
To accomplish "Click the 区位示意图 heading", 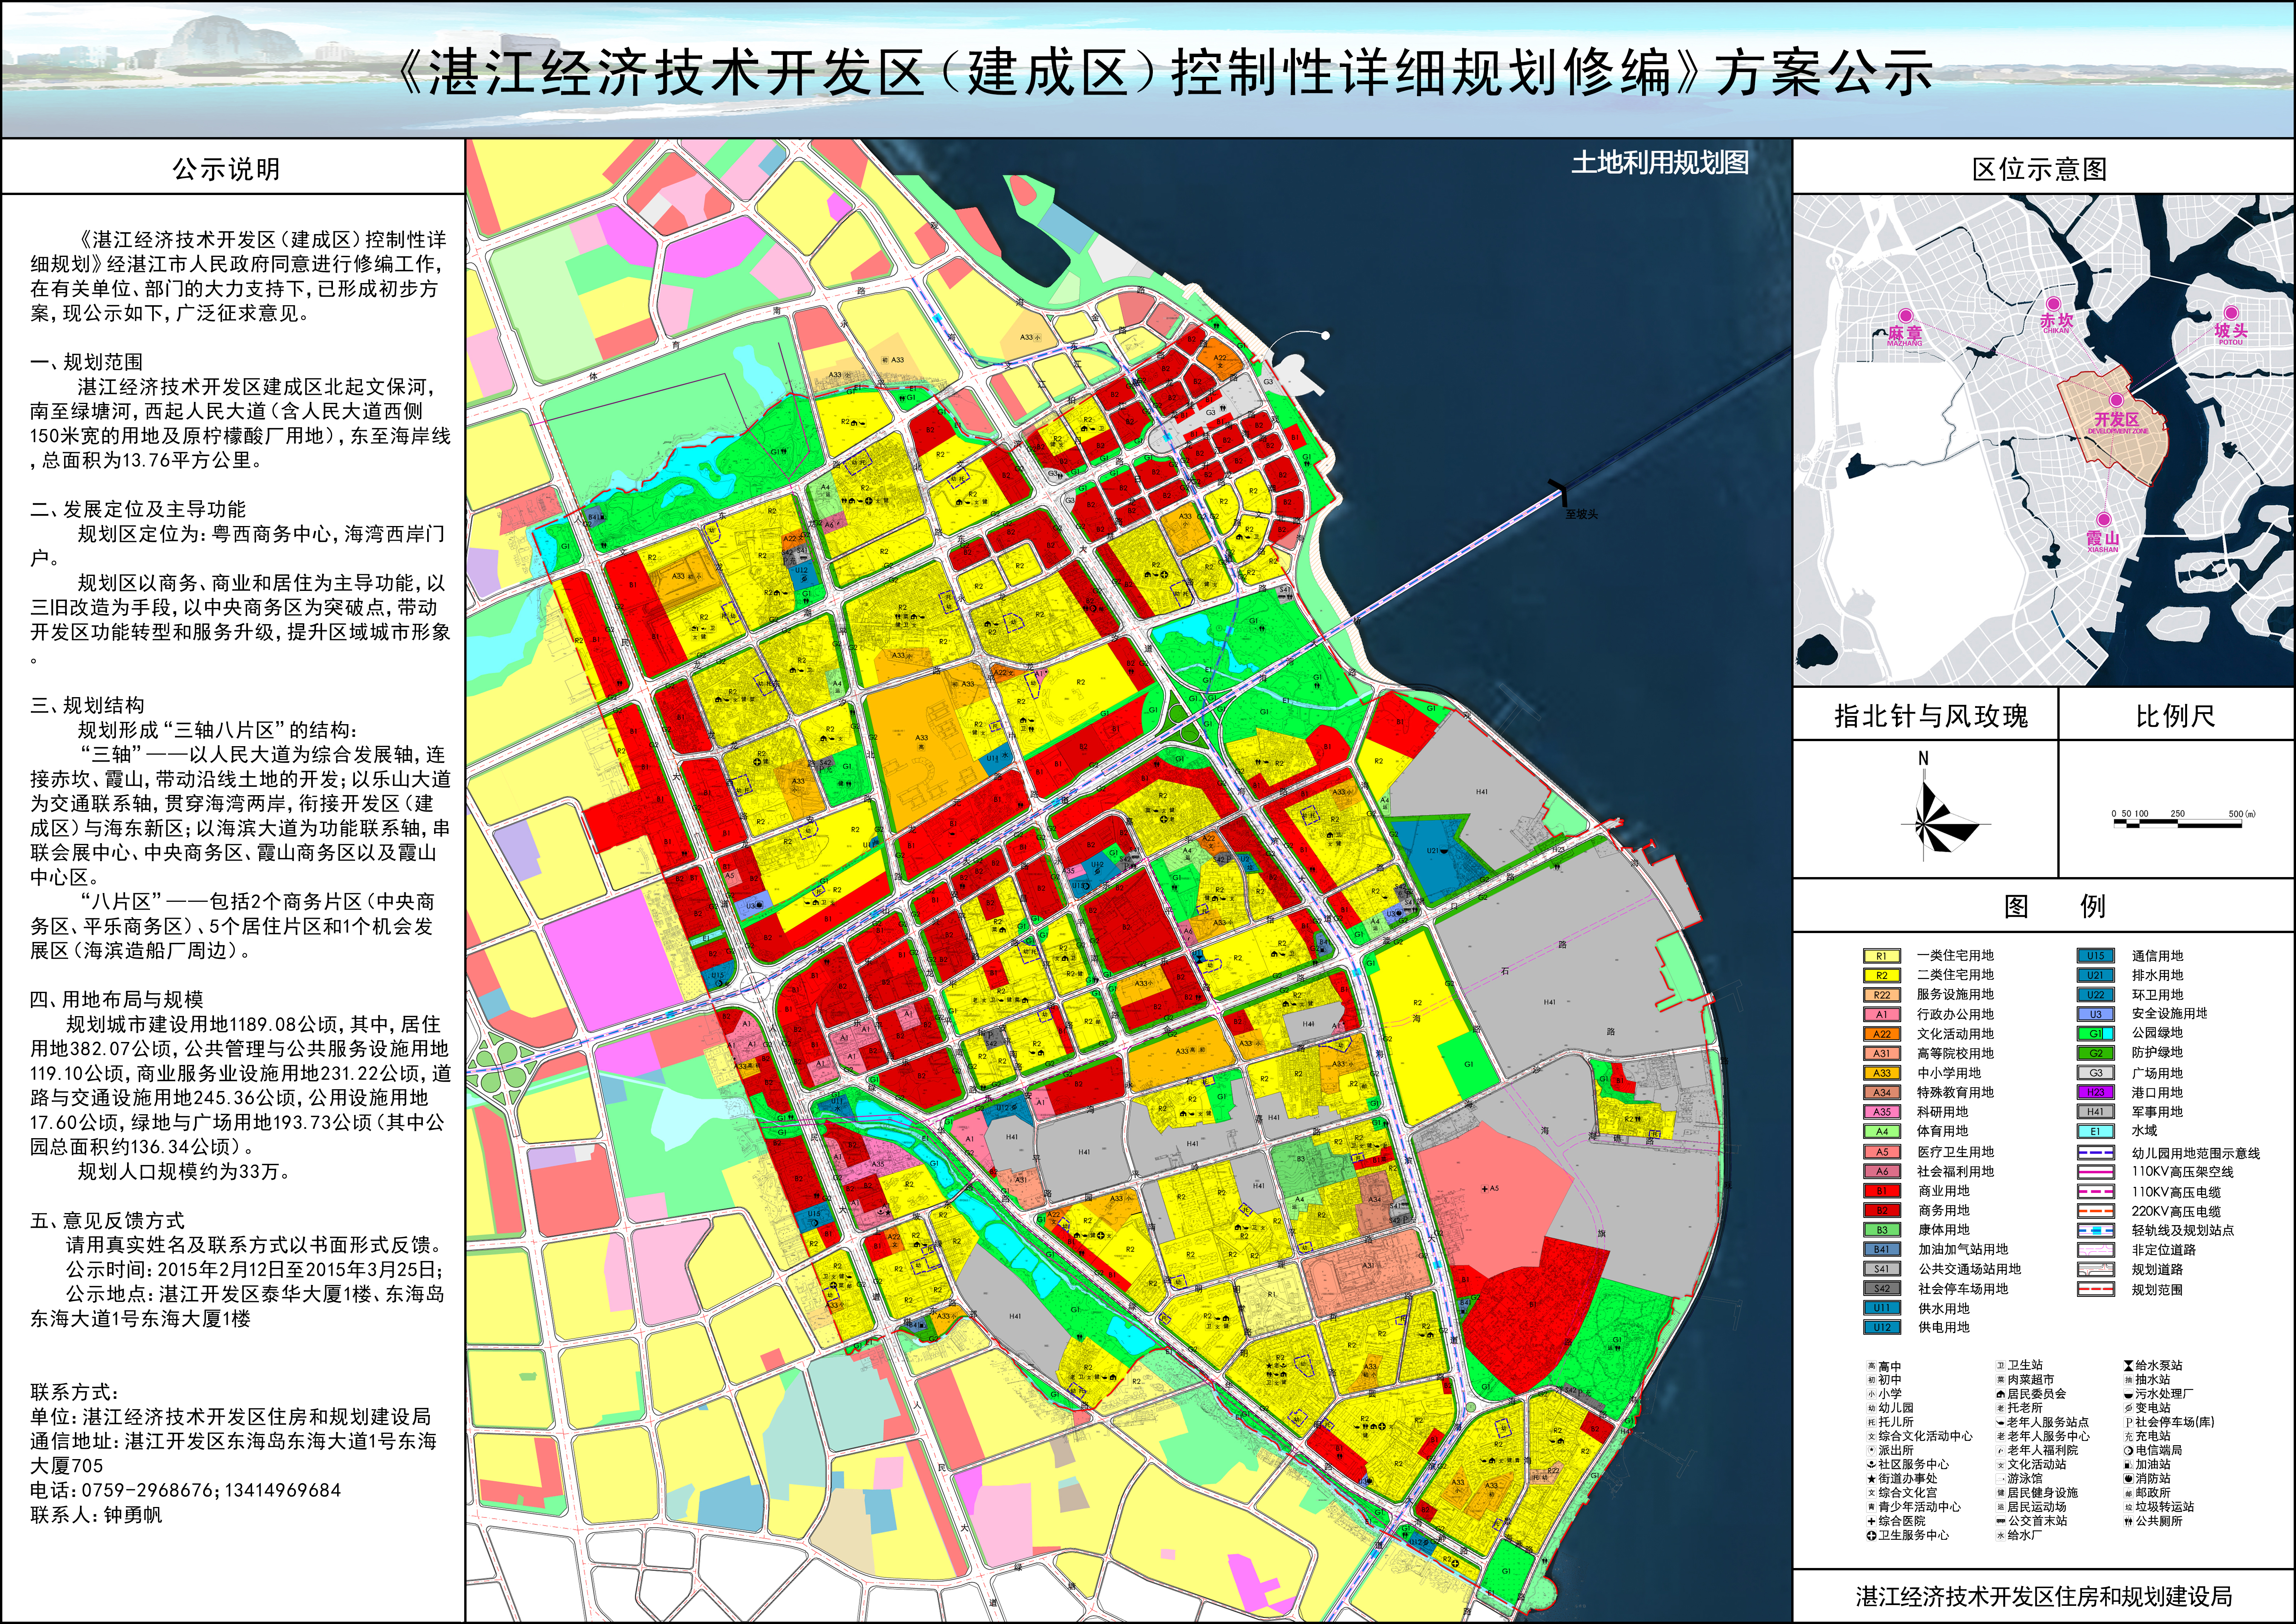I will (2040, 169).
